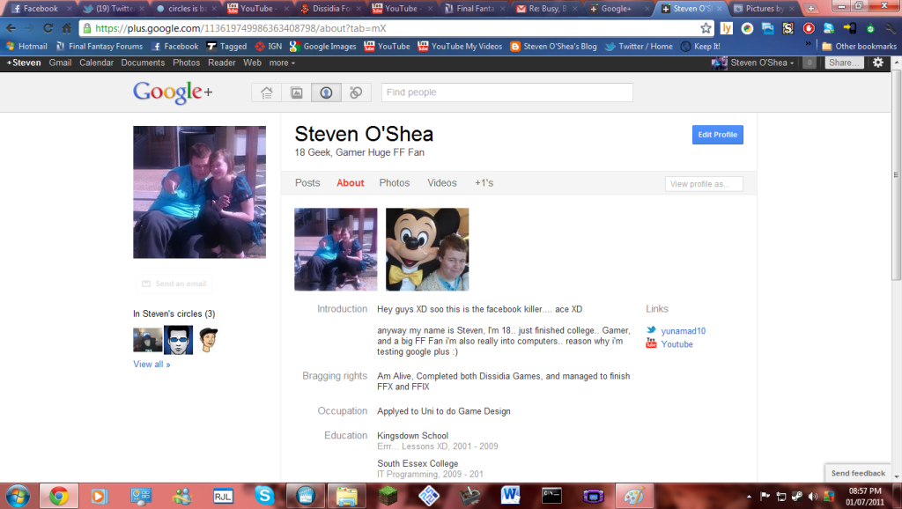Click the Find people search field
Viewport: 902px width, 509px height.
(x=506, y=92)
